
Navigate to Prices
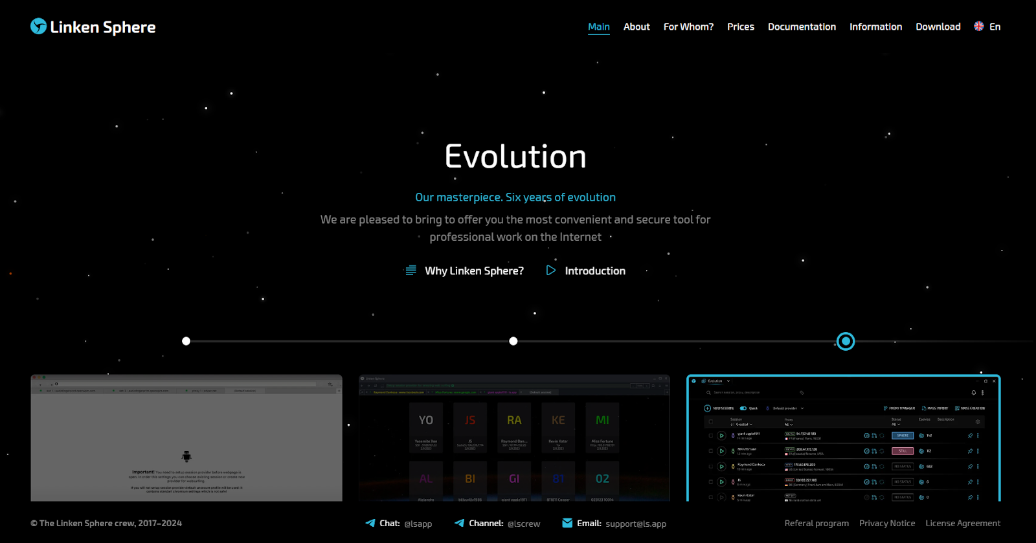pyautogui.click(x=741, y=27)
